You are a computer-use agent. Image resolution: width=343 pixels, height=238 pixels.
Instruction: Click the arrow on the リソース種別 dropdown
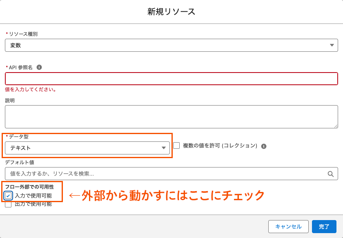(332, 45)
